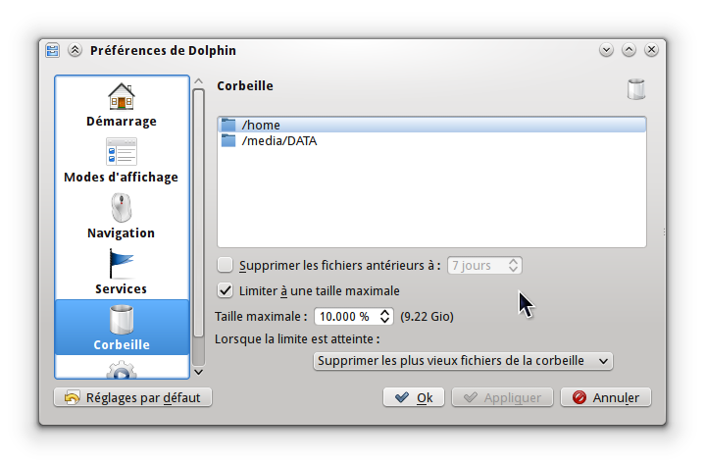The height and width of the screenshot is (464, 705).
Task: Adjust the 7 jours spinbox arrows
Action: [x=513, y=265]
